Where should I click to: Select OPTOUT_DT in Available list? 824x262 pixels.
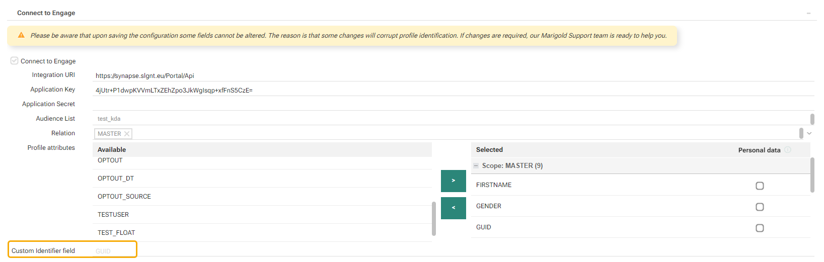pyautogui.click(x=116, y=179)
